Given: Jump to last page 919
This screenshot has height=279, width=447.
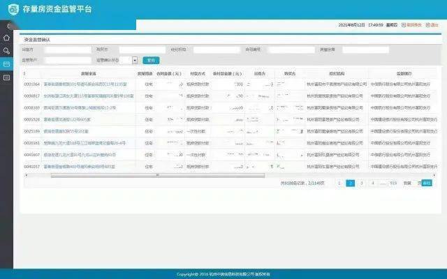Looking at the screenshot, I should (393, 183).
